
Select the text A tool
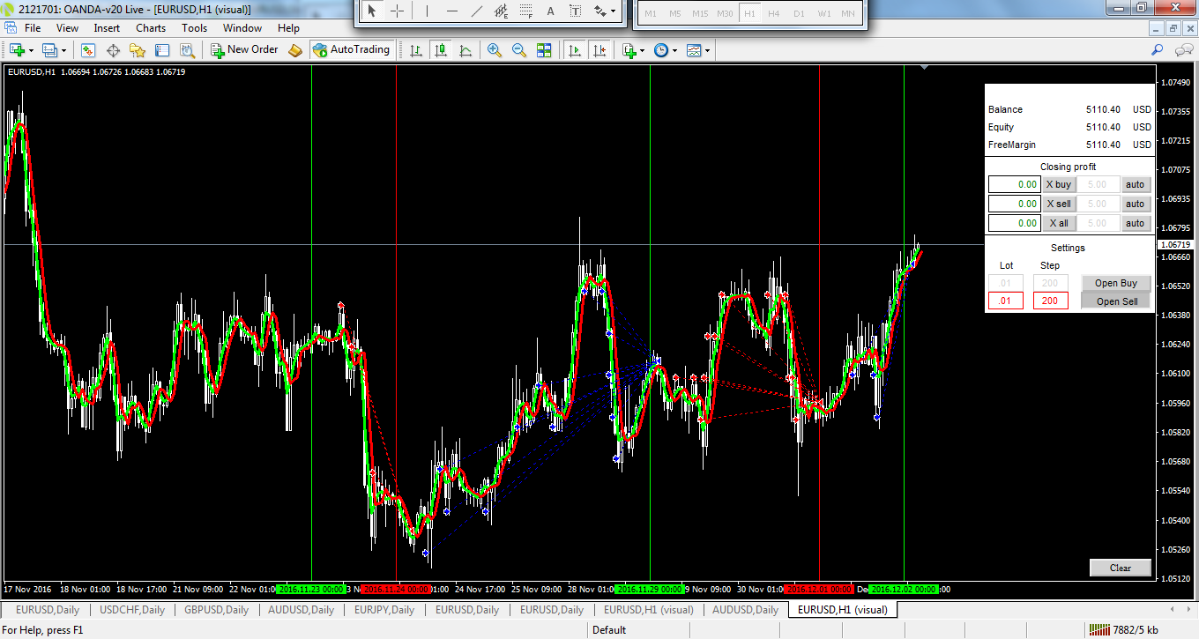[550, 11]
